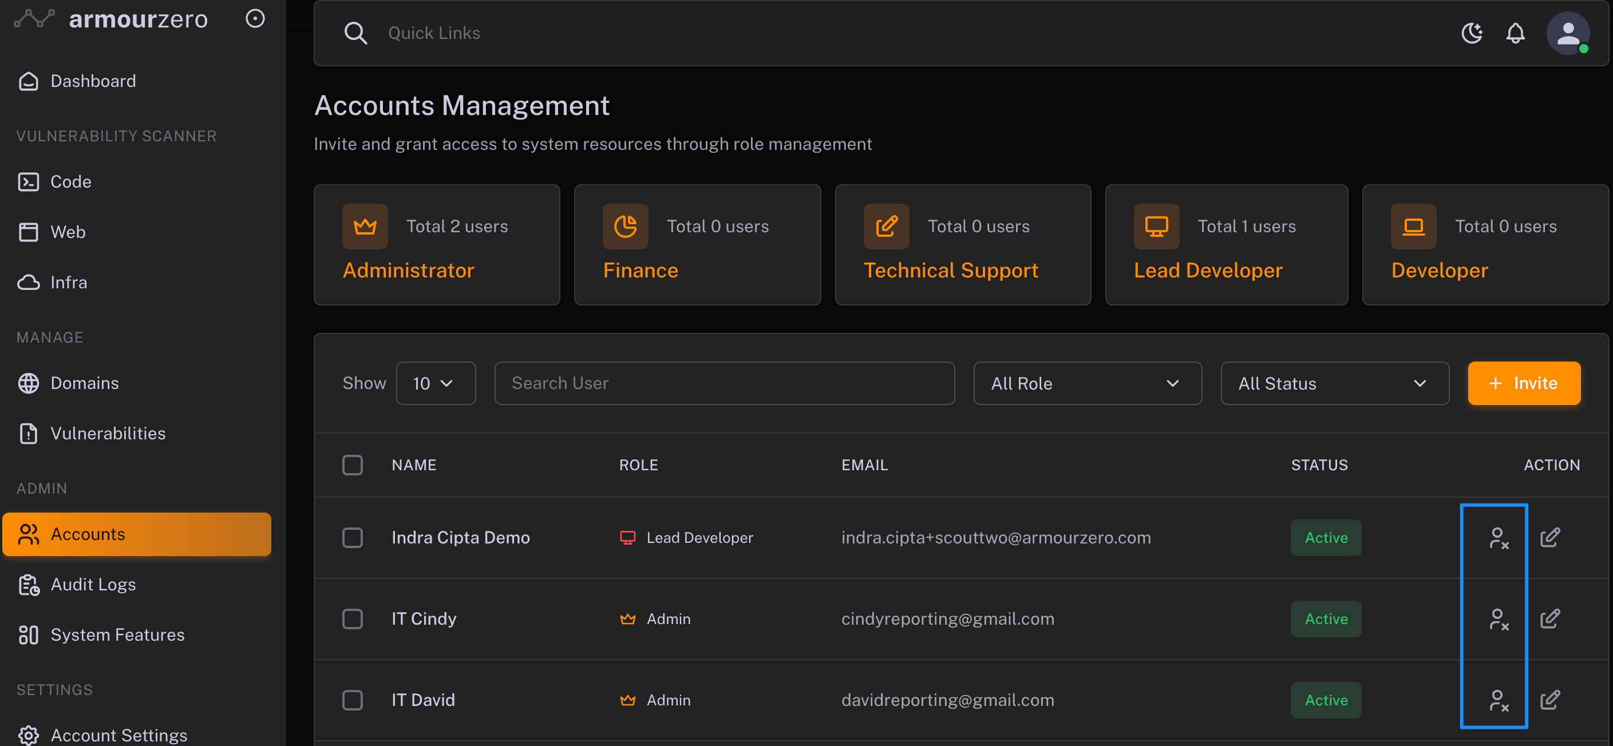Change the Show 10 rows dropdown
Viewport: 1613px width, 746px height.
point(435,383)
